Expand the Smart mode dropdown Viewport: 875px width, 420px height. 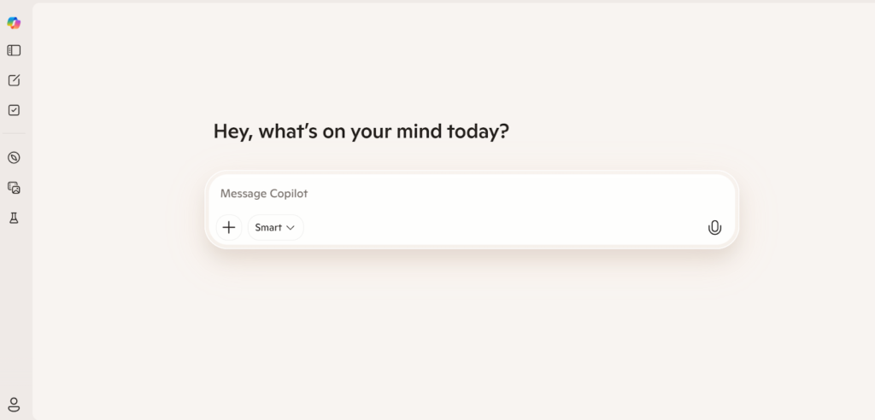(275, 228)
